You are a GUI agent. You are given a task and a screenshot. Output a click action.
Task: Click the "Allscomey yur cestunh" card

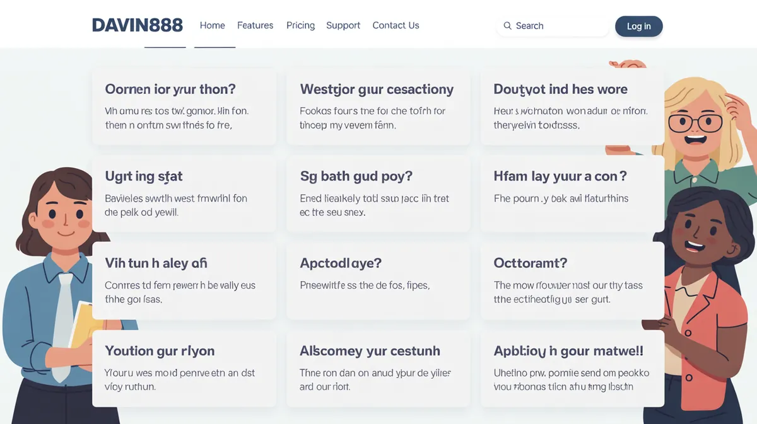378,368
